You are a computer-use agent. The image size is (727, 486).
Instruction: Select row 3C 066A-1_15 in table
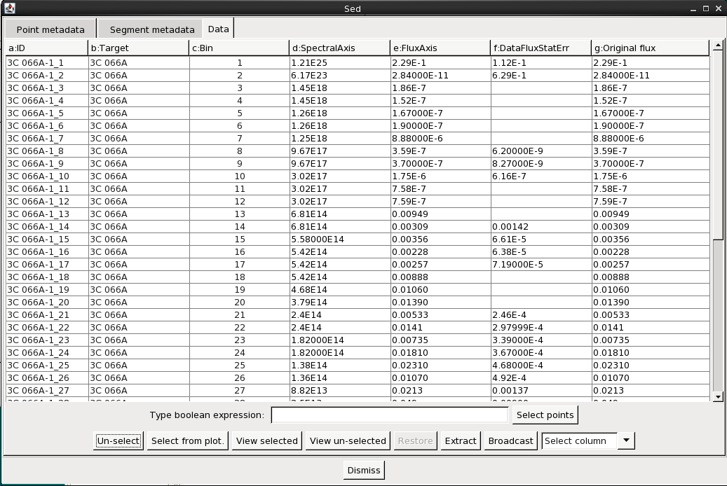tap(358, 239)
